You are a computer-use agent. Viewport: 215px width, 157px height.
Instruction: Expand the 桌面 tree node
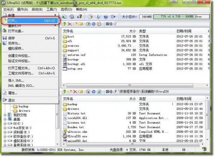[5, 119]
